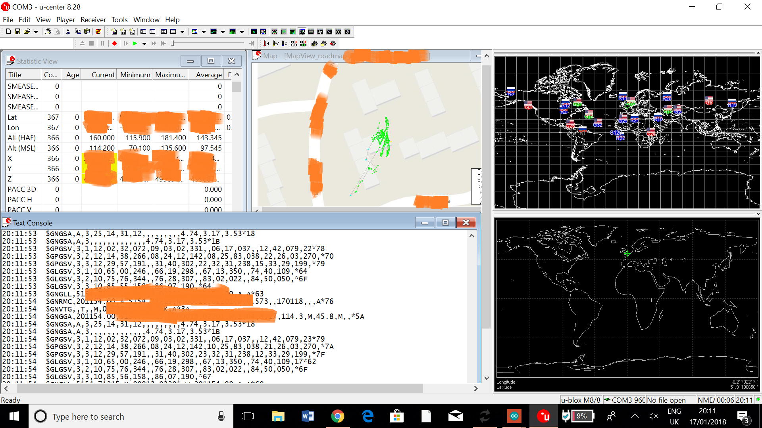
Task: Open the File menu
Action: (8, 19)
